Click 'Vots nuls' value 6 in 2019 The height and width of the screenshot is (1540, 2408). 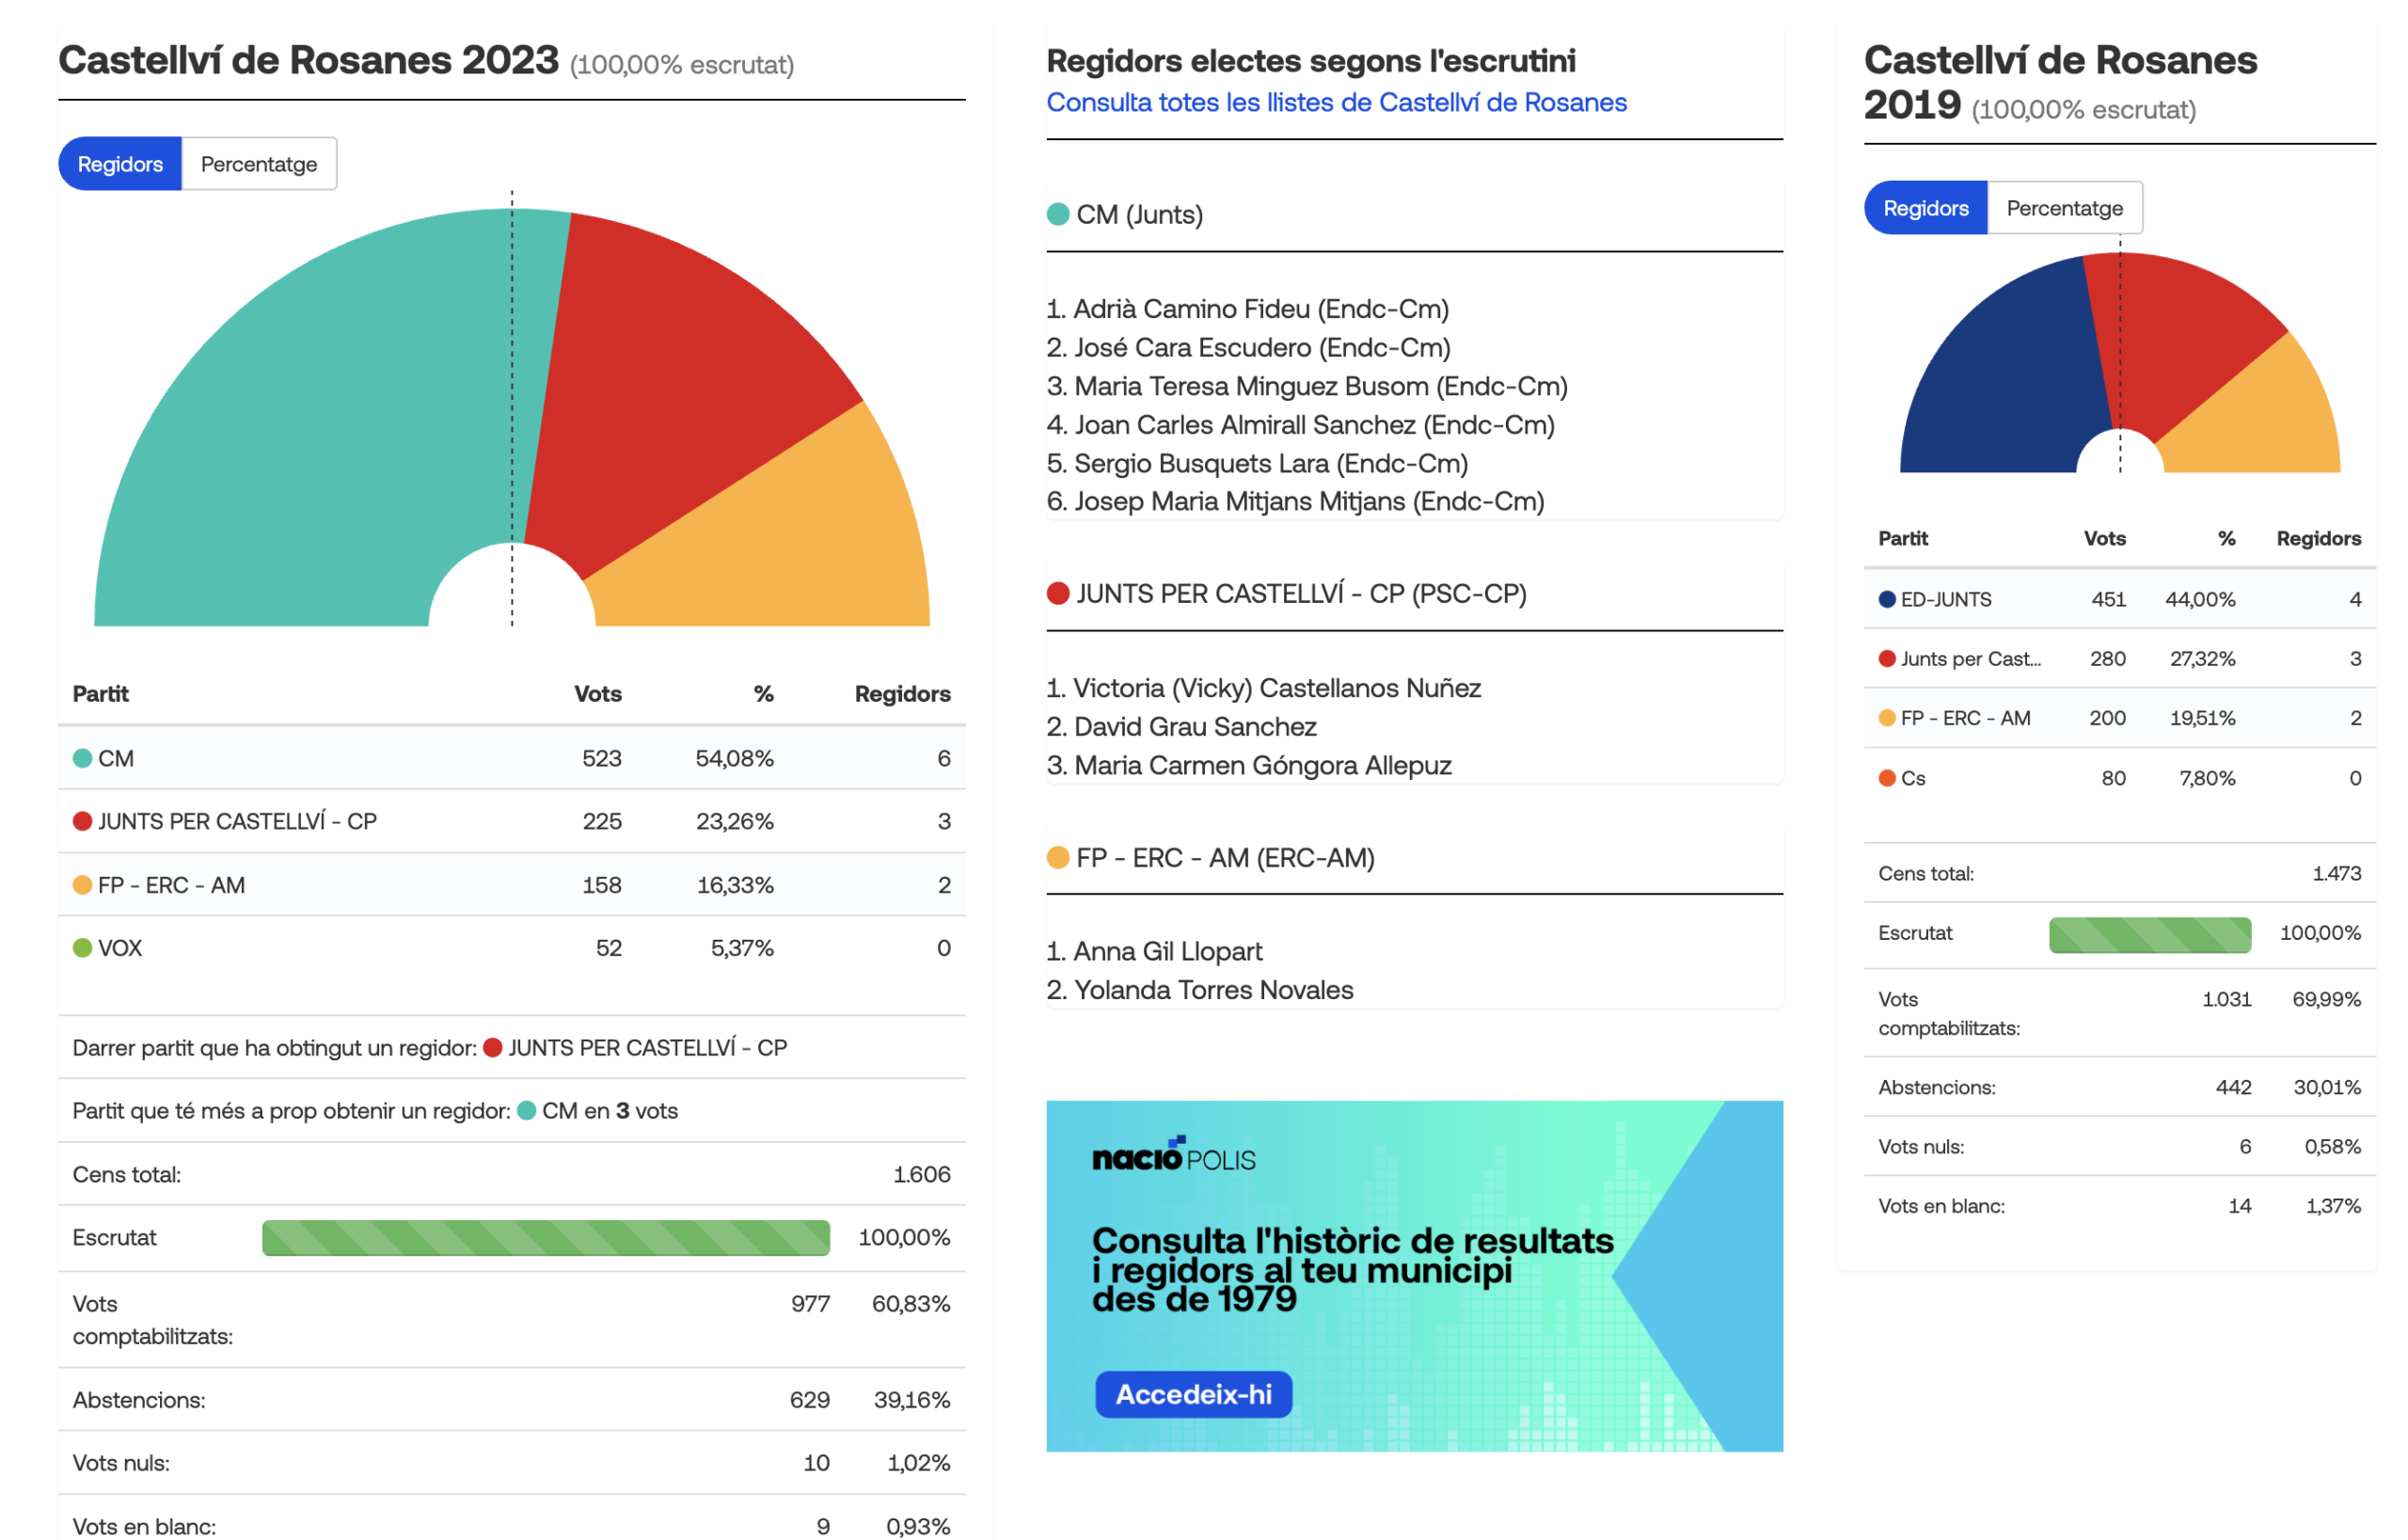coord(2245,1147)
